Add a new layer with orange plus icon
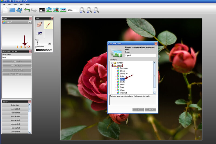The image size is (216, 144). (25, 47)
